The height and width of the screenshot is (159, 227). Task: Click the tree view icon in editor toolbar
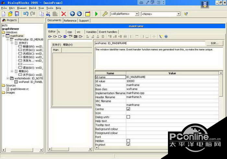[161, 36]
